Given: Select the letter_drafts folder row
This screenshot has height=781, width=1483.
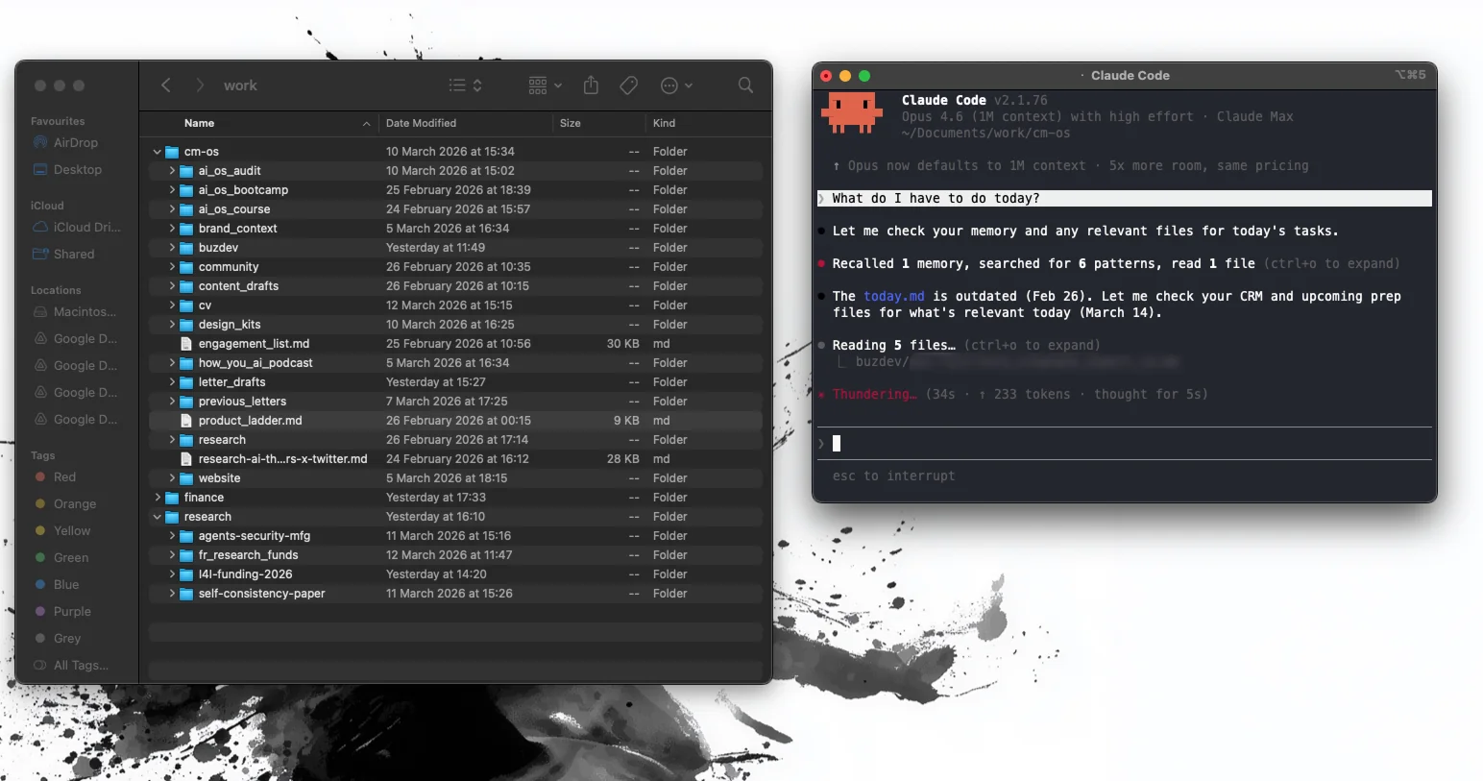Looking at the screenshot, I should [x=456, y=382].
